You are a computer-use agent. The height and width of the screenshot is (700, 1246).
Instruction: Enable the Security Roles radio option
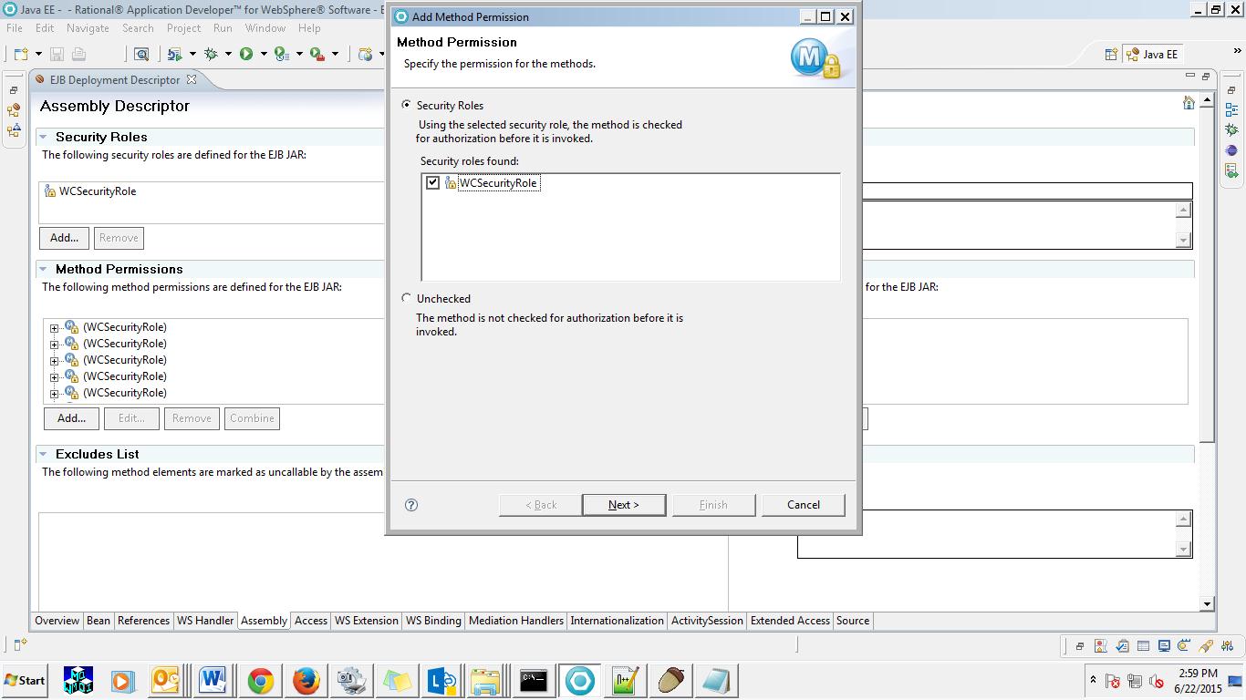coord(407,105)
